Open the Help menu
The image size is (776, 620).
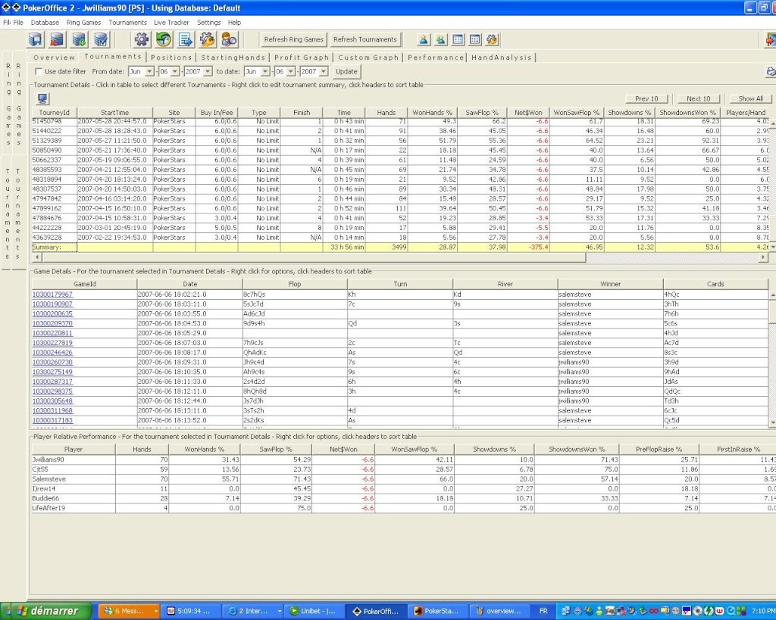pyautogui.click(x=234, y=23)
